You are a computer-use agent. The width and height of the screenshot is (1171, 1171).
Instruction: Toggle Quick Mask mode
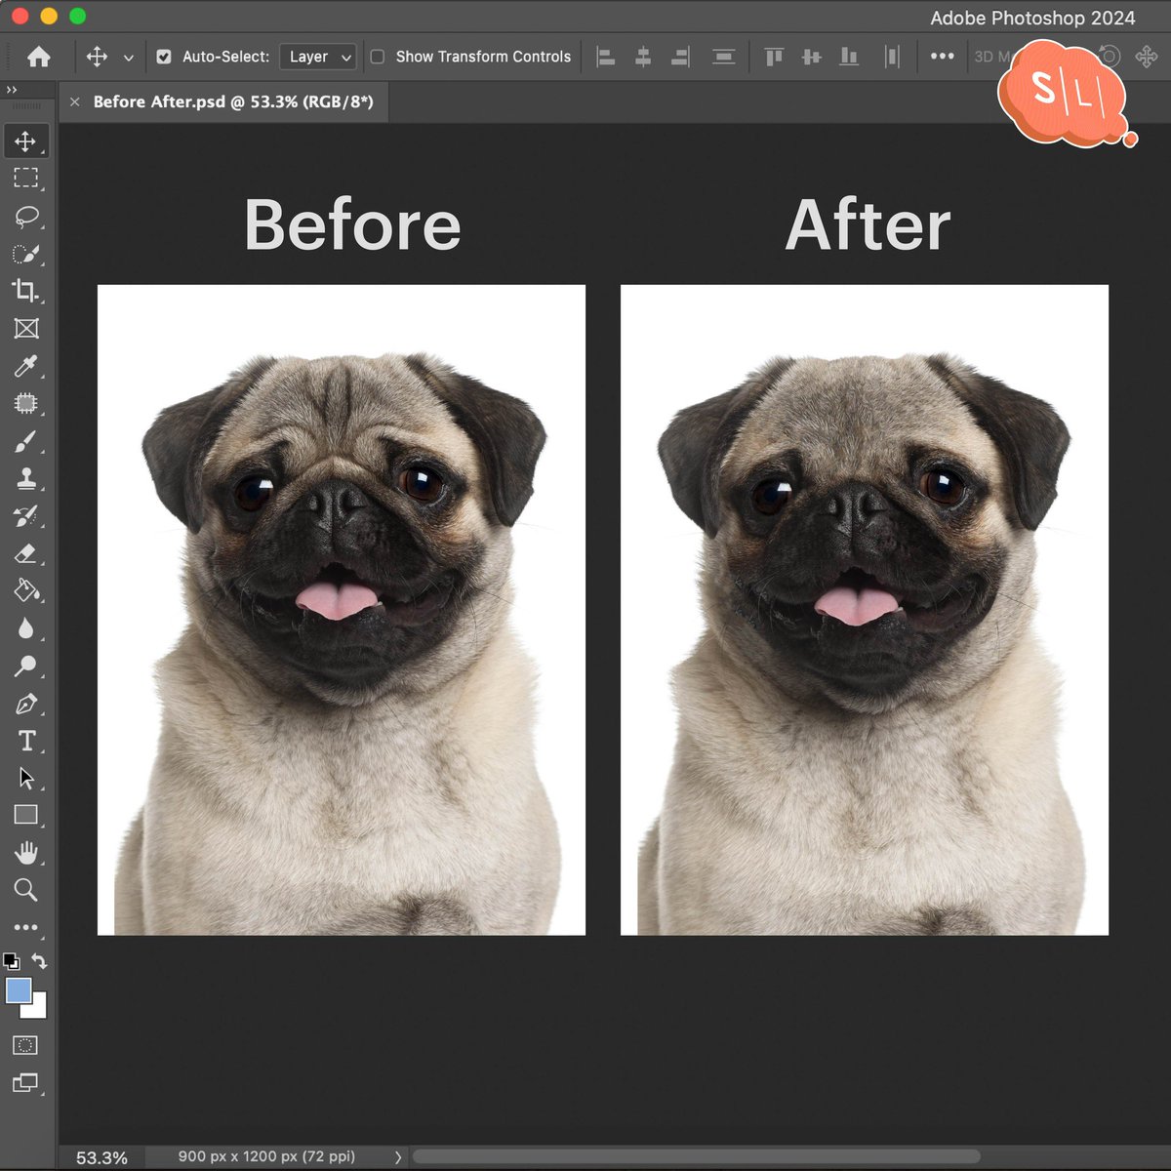coord(26,1045)
